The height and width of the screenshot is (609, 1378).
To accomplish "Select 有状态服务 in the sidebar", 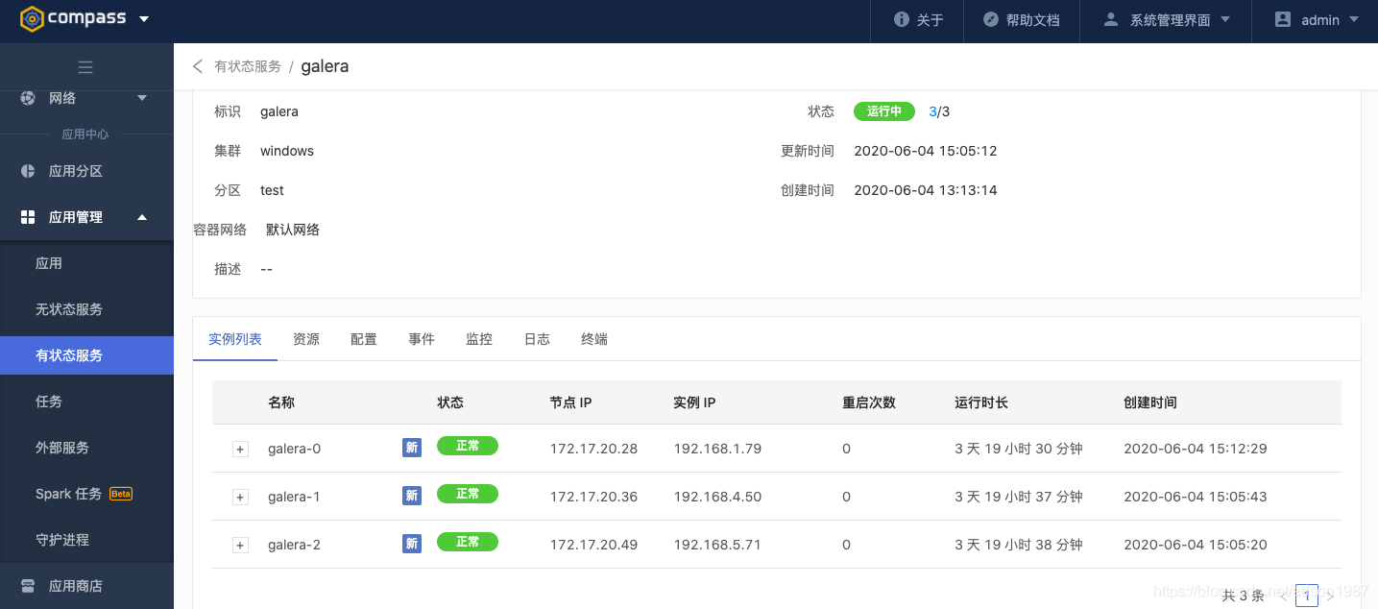I will point(86,355).
